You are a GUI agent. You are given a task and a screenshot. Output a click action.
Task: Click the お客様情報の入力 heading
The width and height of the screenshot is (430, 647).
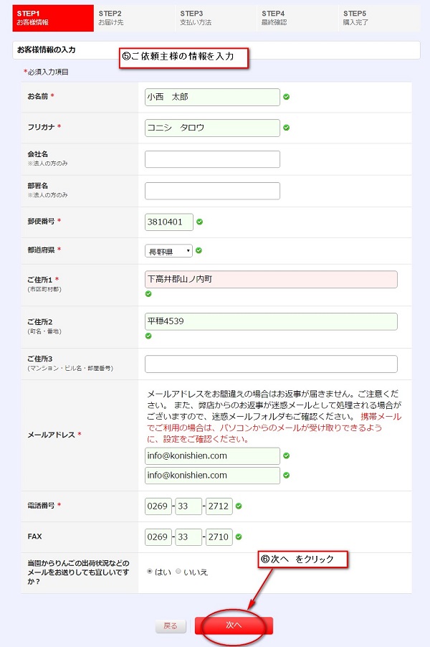coord(46,50)
